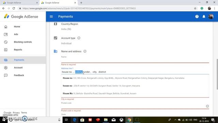This screenshot has width=218, height=123.
Task: Open the notifications bell icon
Action: point(204,17)
